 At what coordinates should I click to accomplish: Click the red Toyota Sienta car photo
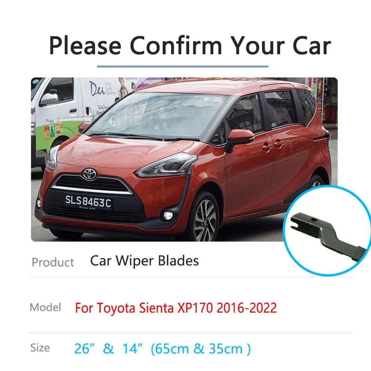[184, 159]
